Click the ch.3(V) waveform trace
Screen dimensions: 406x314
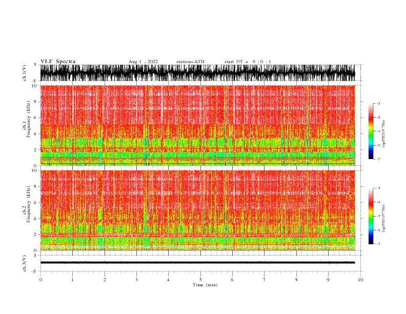198,263
